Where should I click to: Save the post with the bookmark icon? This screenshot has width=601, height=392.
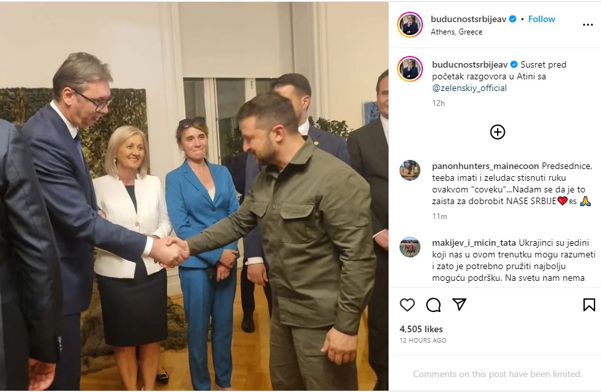589,305
